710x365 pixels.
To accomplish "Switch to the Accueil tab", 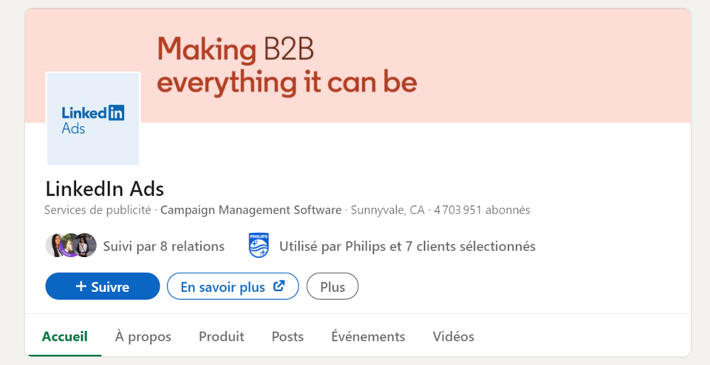I will pos(65,337).
